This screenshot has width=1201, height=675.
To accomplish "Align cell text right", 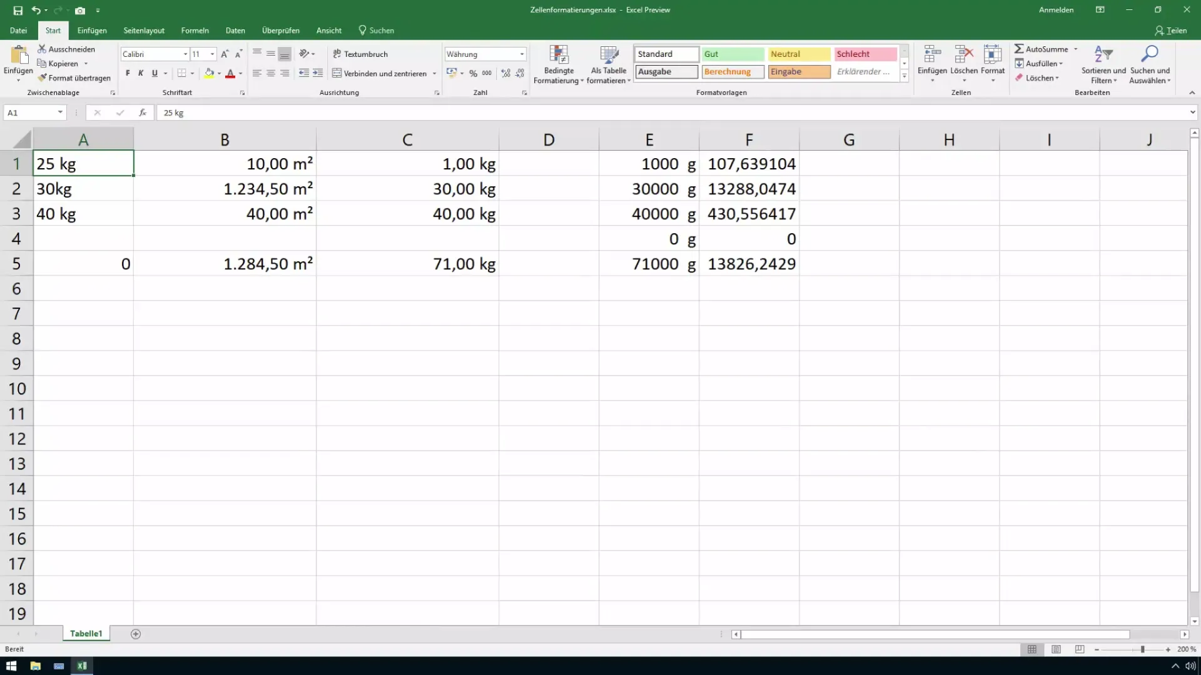I will [x=285, y=73].
